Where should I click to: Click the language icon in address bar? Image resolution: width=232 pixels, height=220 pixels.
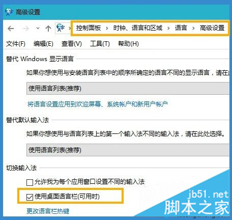tap(61, 28)
